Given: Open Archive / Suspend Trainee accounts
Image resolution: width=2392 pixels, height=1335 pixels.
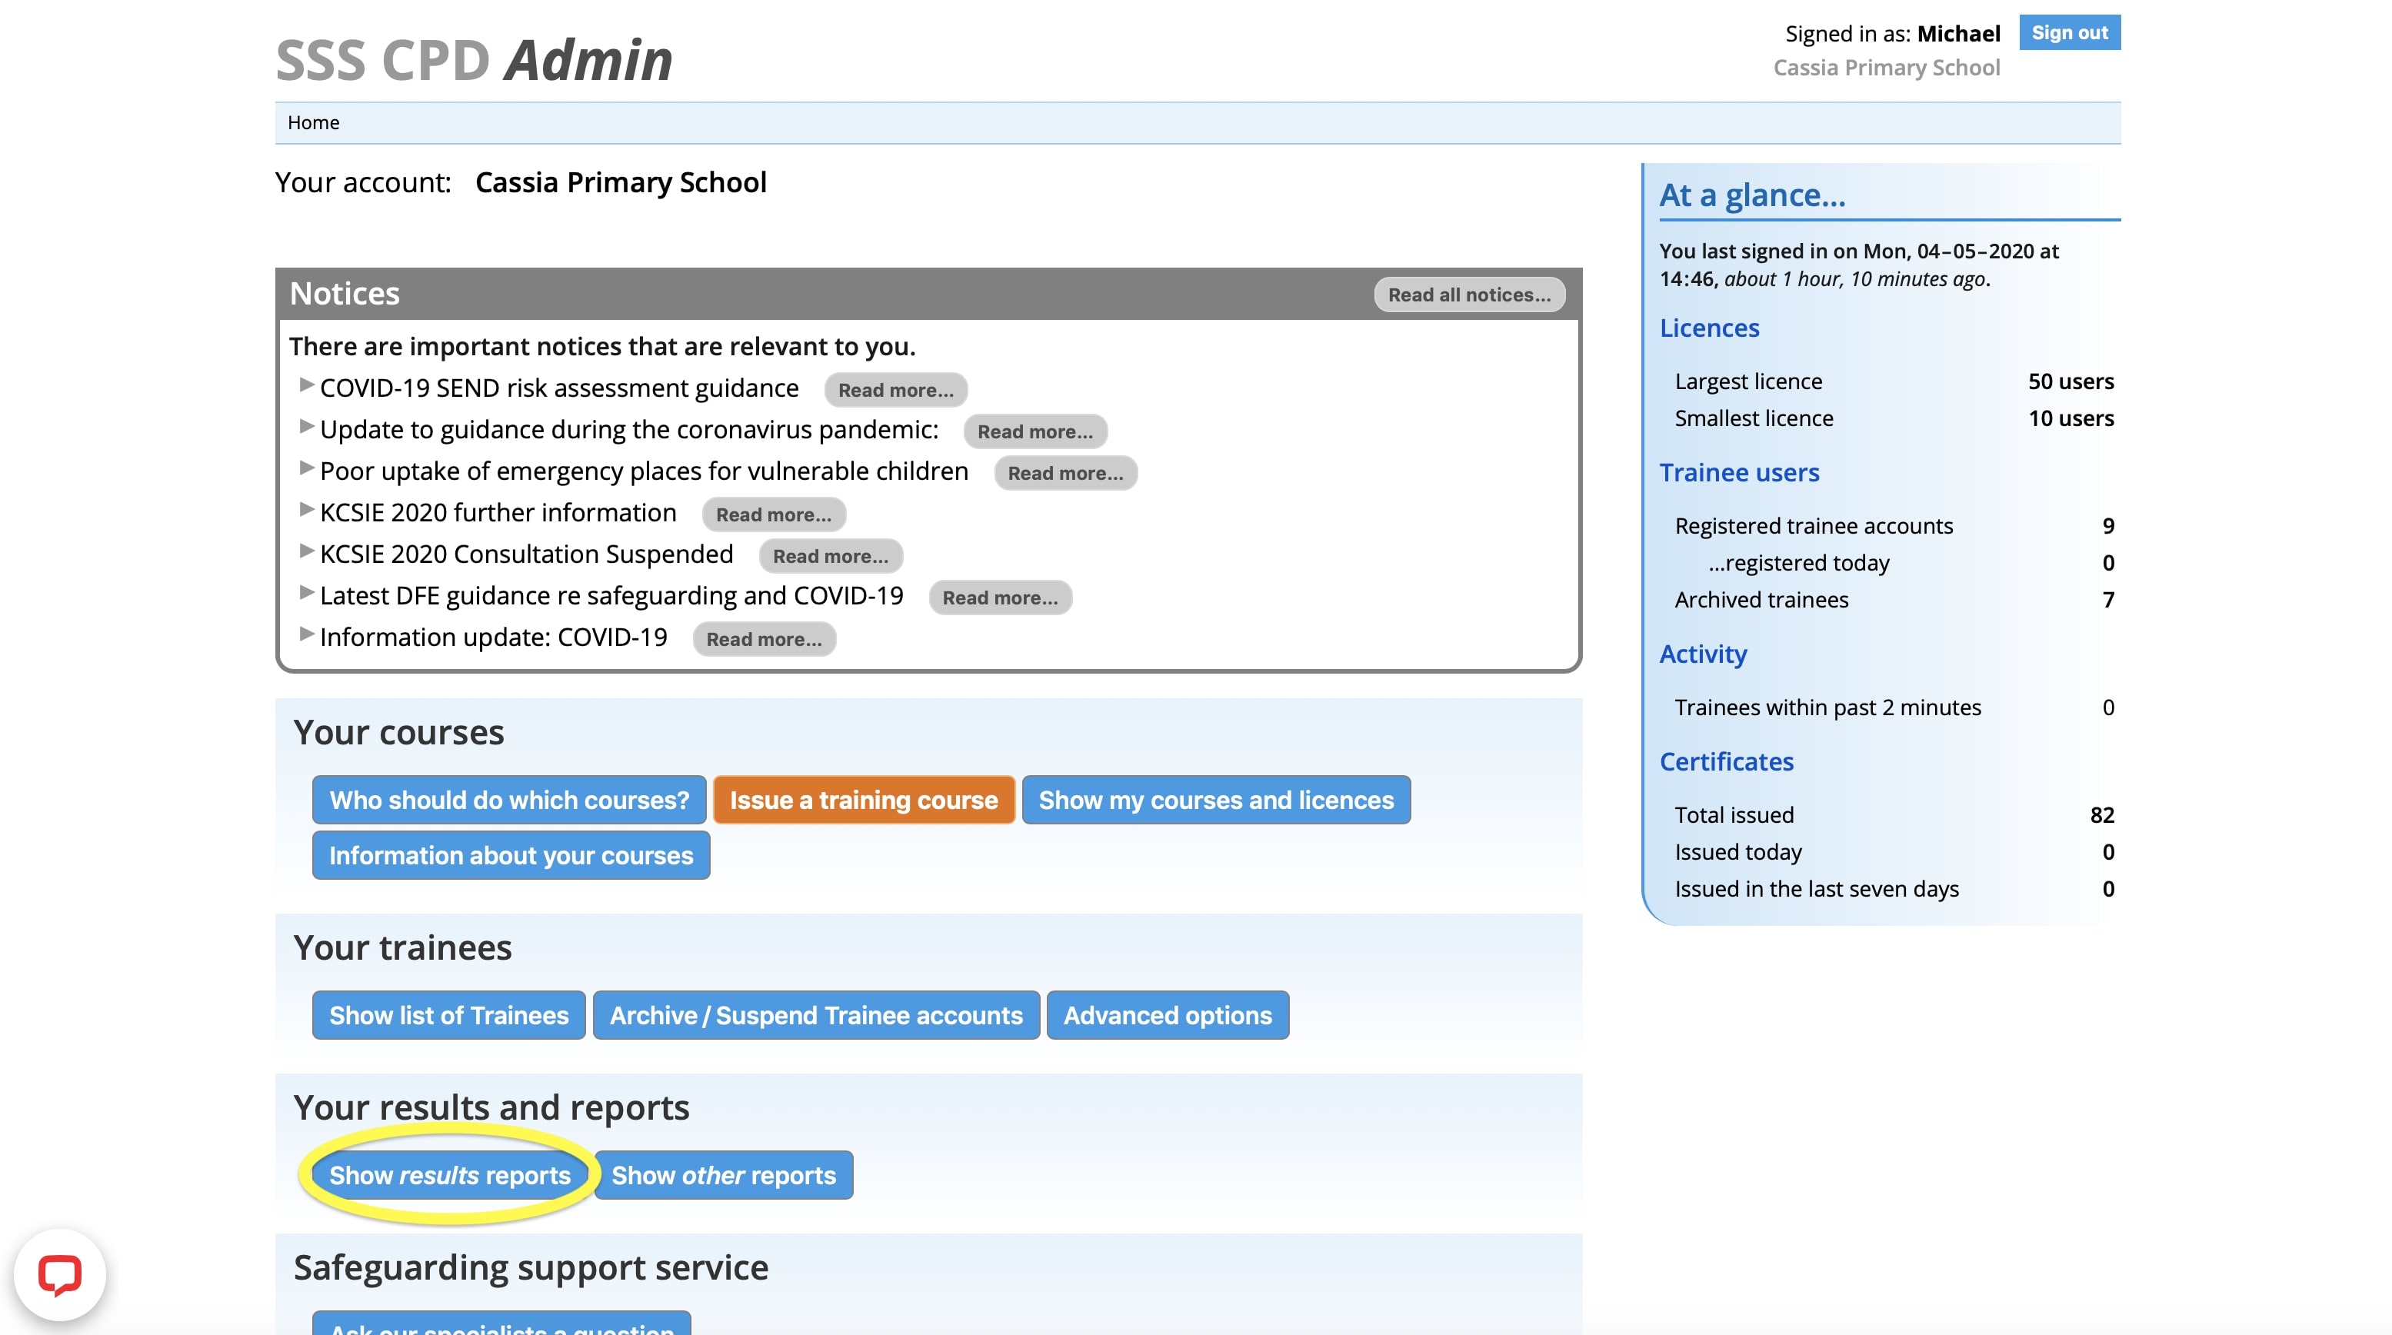Looking at the screenshot, I should [x=815, y=1016].
